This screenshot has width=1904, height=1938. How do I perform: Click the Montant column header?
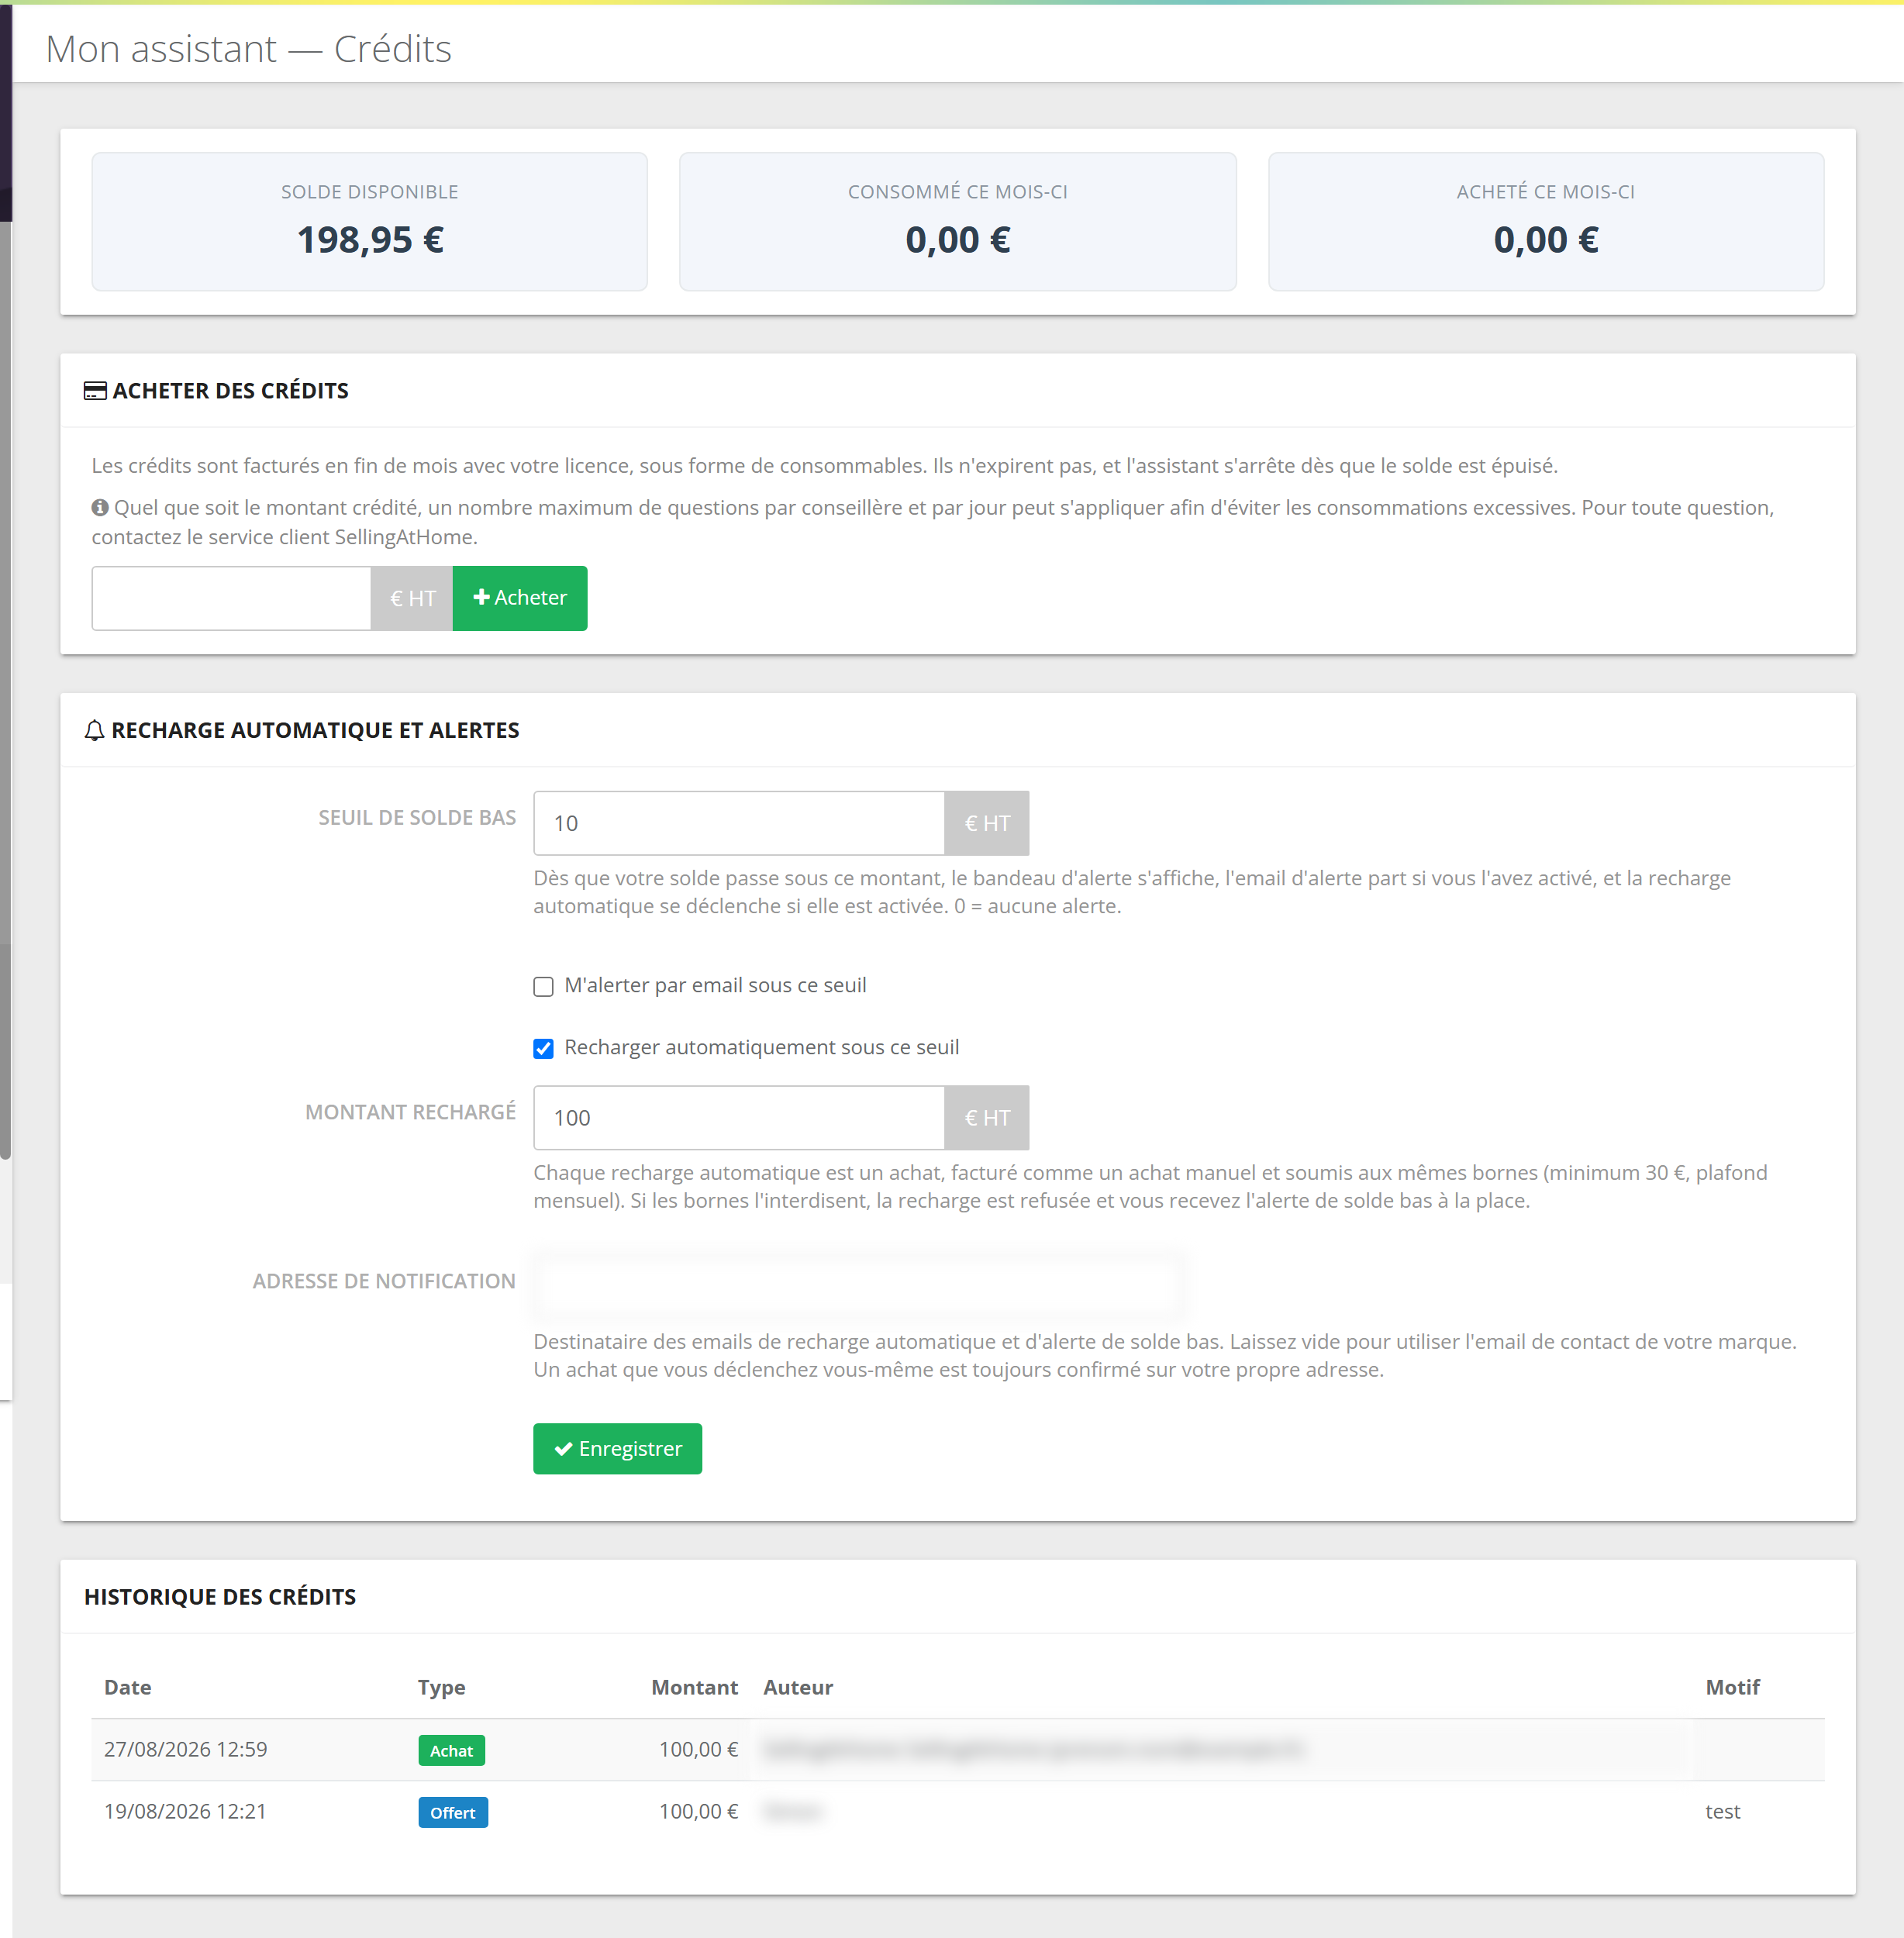click(x=695, y=1688)
